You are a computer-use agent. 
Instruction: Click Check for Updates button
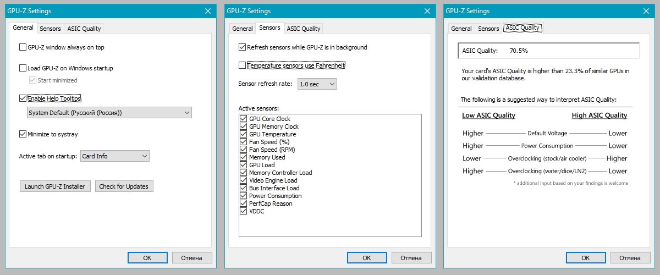(x=124, y=186)
